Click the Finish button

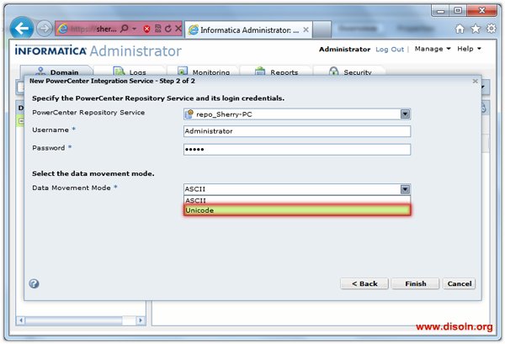tap(416, 283)
